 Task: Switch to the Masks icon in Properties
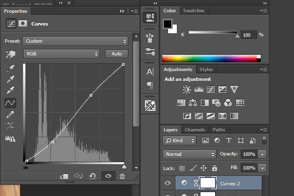pyautogui.click(x=23, y=24)
